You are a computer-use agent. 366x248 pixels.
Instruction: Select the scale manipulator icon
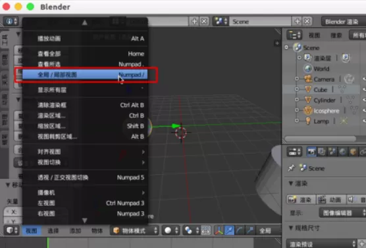pos(250,230)
